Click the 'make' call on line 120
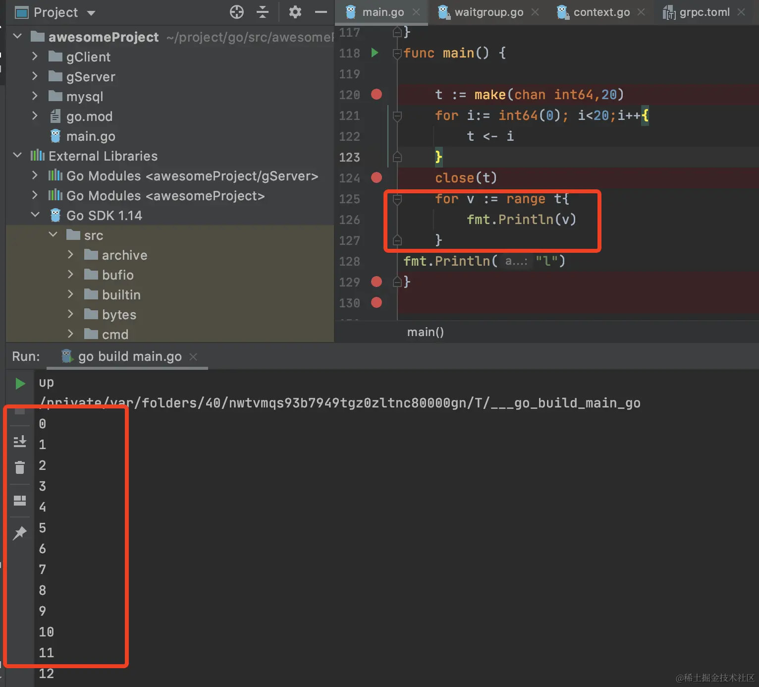The width and height of the screenshot is (759, 687). (490, 94)
